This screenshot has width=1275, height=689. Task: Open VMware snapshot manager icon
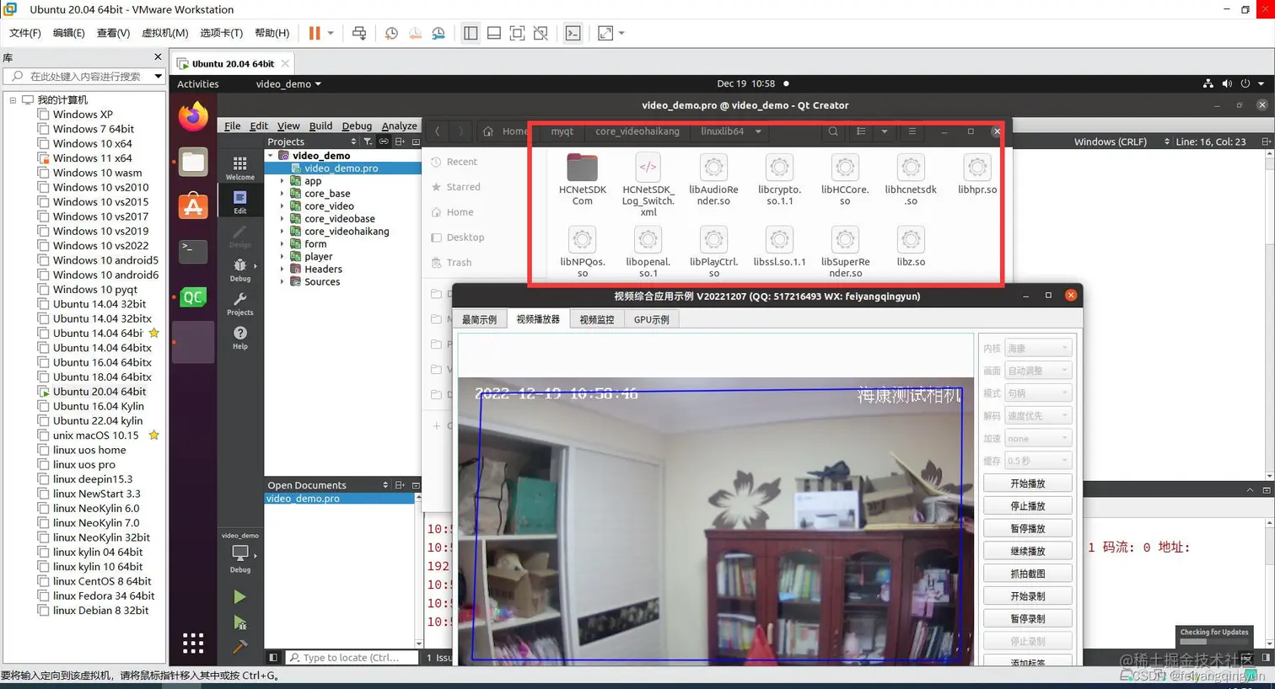click(x=438, y=33)
